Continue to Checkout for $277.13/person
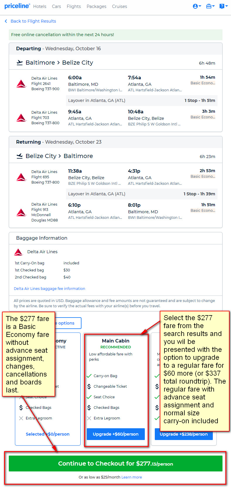 (116, 464)
